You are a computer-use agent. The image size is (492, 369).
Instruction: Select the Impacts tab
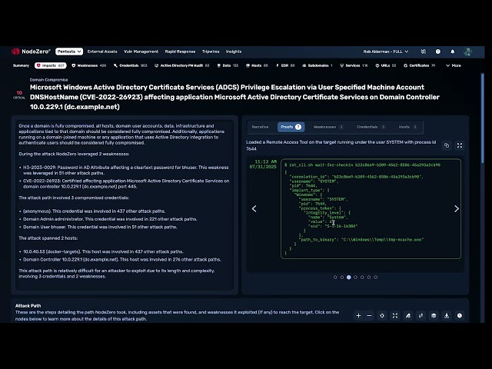click(51, 65)
